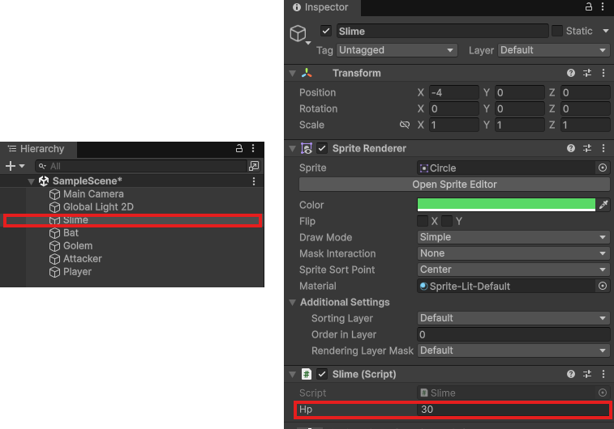Select the Inspector tab
Image resolution: width=614 pixels, height=429 pixels.
pos(322,7)
